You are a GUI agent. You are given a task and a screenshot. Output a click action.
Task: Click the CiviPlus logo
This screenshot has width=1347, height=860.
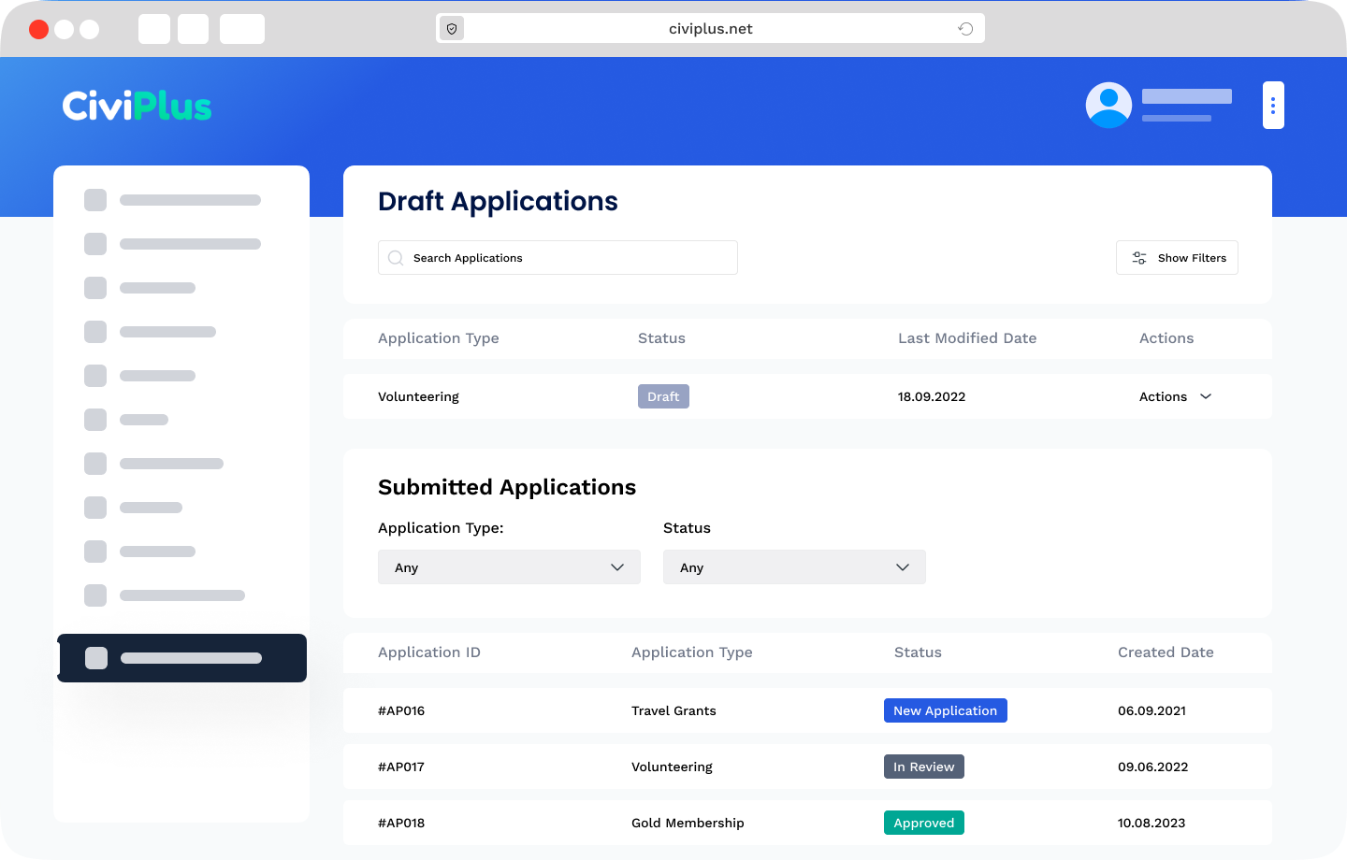pos(137,106)
